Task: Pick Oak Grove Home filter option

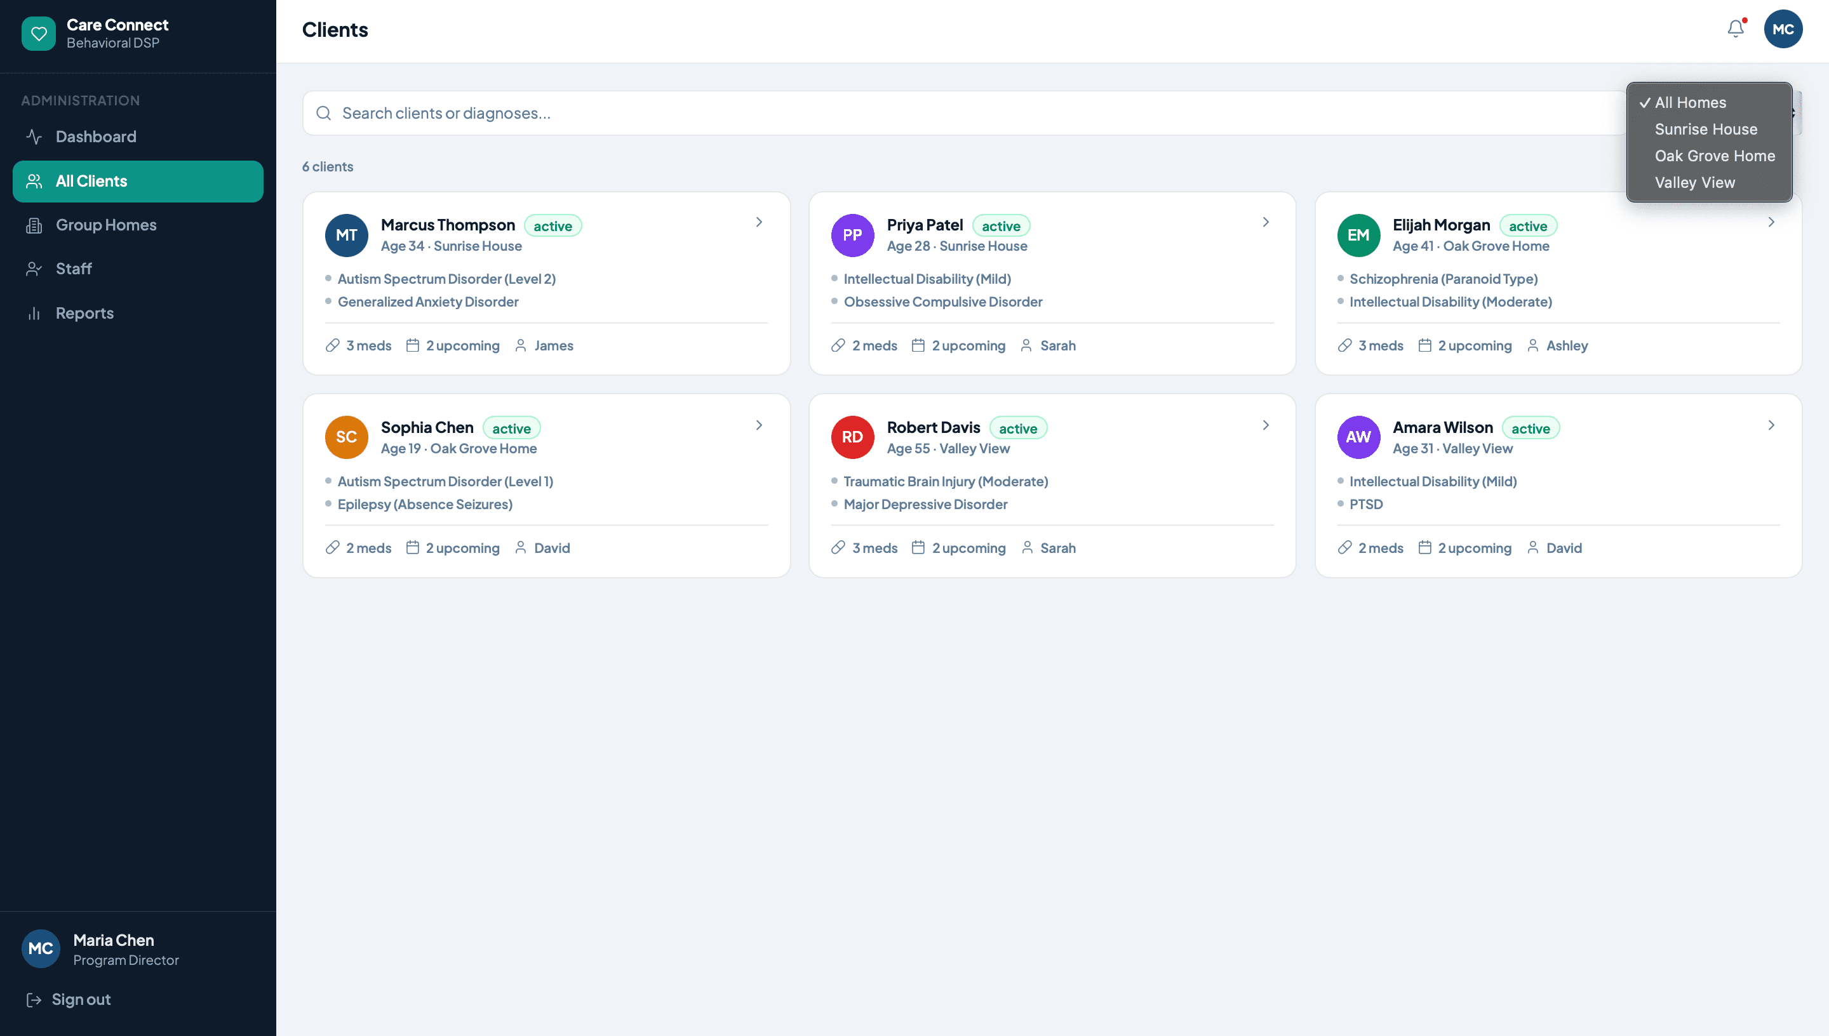Action: click(x=1710, y=156)
